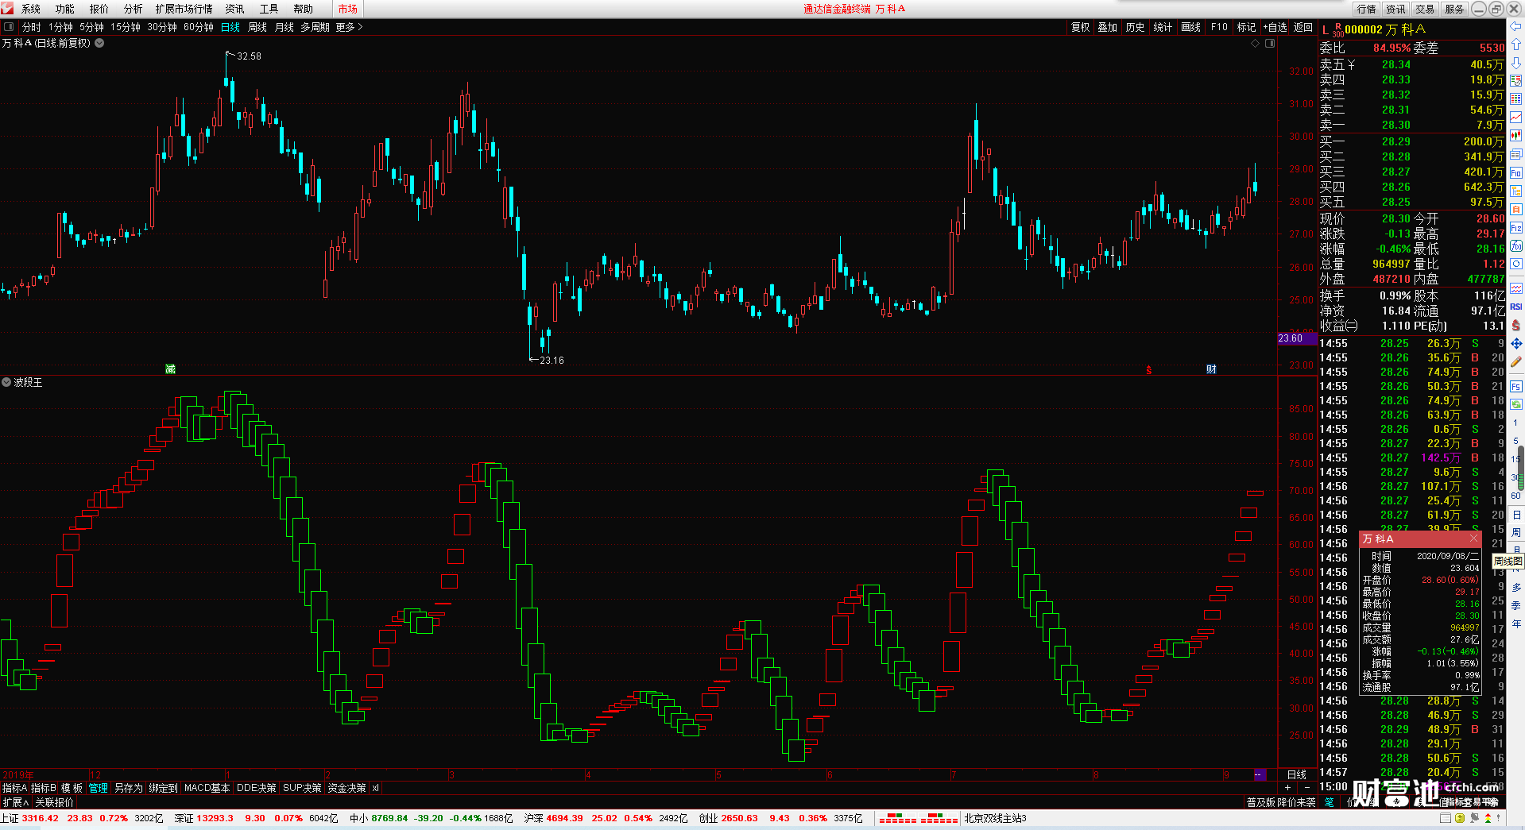Click the app logo icon at top-left
Image resolution: width=1525 pixels, height=830 pixels.
(7, 8)
